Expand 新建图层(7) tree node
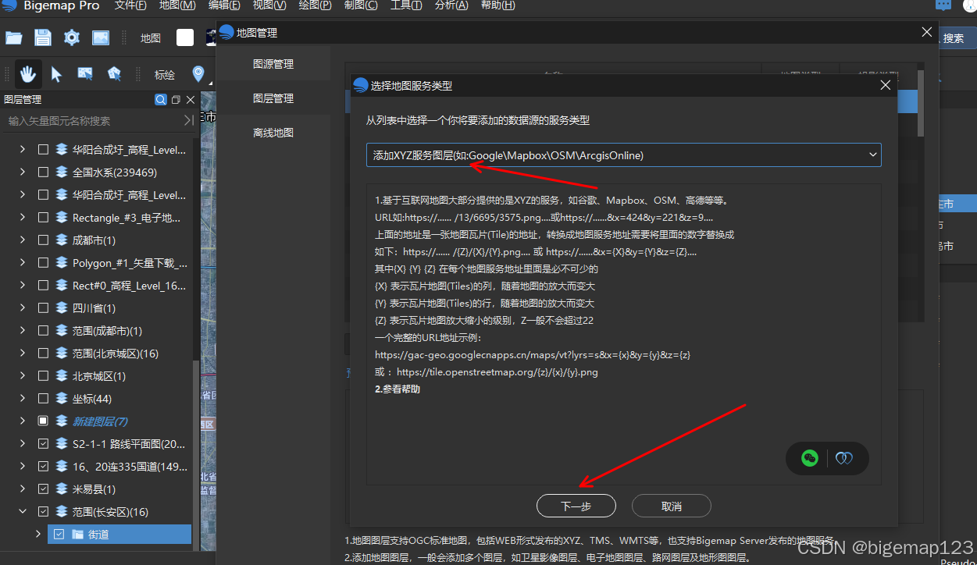977x565 pixels. point(22,421)
